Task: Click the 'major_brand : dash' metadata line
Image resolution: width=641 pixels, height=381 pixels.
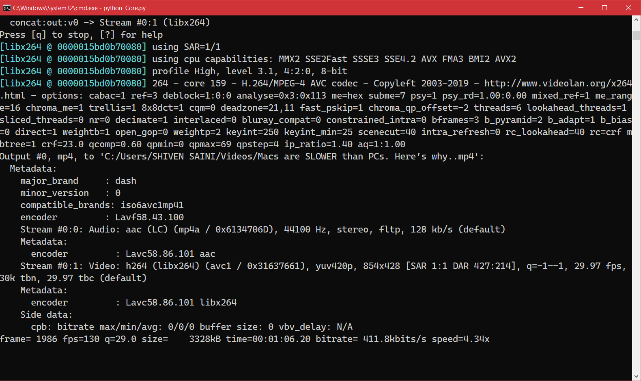Action: click(78, 181)
